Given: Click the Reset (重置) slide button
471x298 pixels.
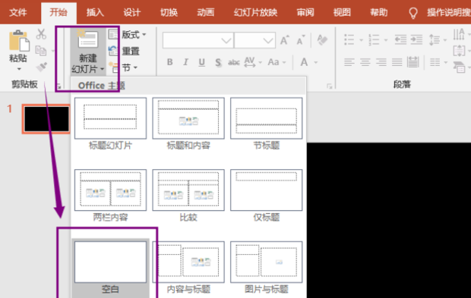Looking at the screenshot, I should coord(124,51).
